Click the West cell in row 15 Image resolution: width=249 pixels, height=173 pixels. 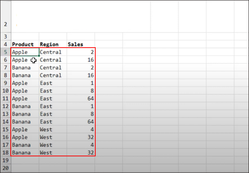pyautogui.click(x=46, y=130)
